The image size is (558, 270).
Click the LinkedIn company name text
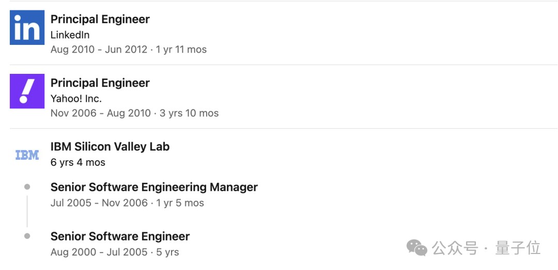click(70, 35)
